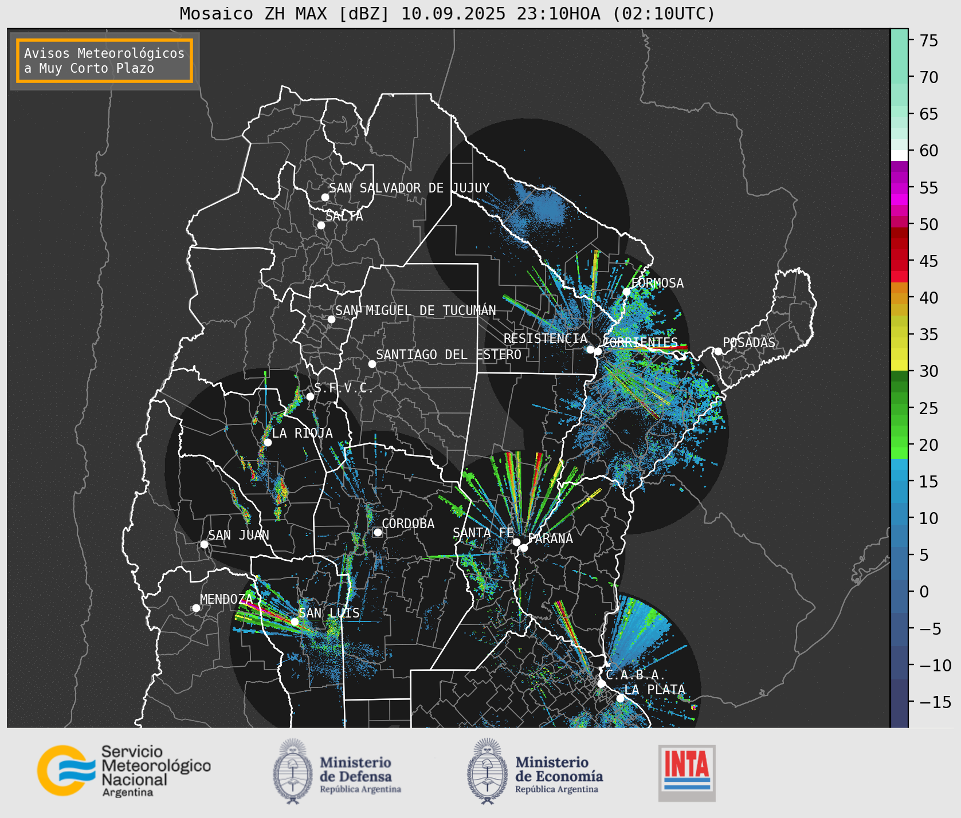
Task: Click the Ministerio de Defensa emblem
Action: [293, 771]
